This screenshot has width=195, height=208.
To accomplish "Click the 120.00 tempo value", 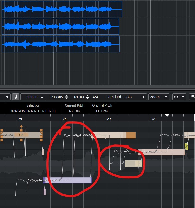I will tap(79, 97).
